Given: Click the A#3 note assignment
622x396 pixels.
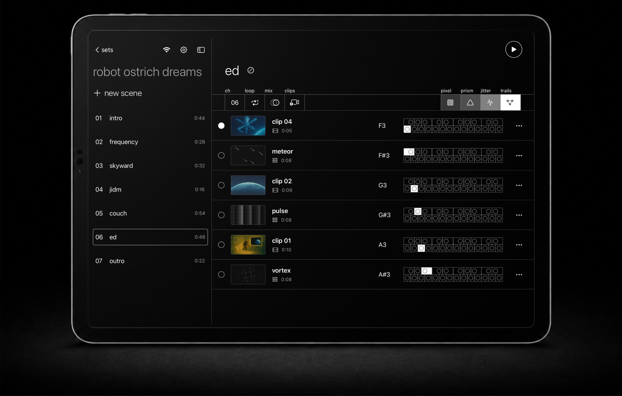Looking at the screenshot, I should click(384, 274).
